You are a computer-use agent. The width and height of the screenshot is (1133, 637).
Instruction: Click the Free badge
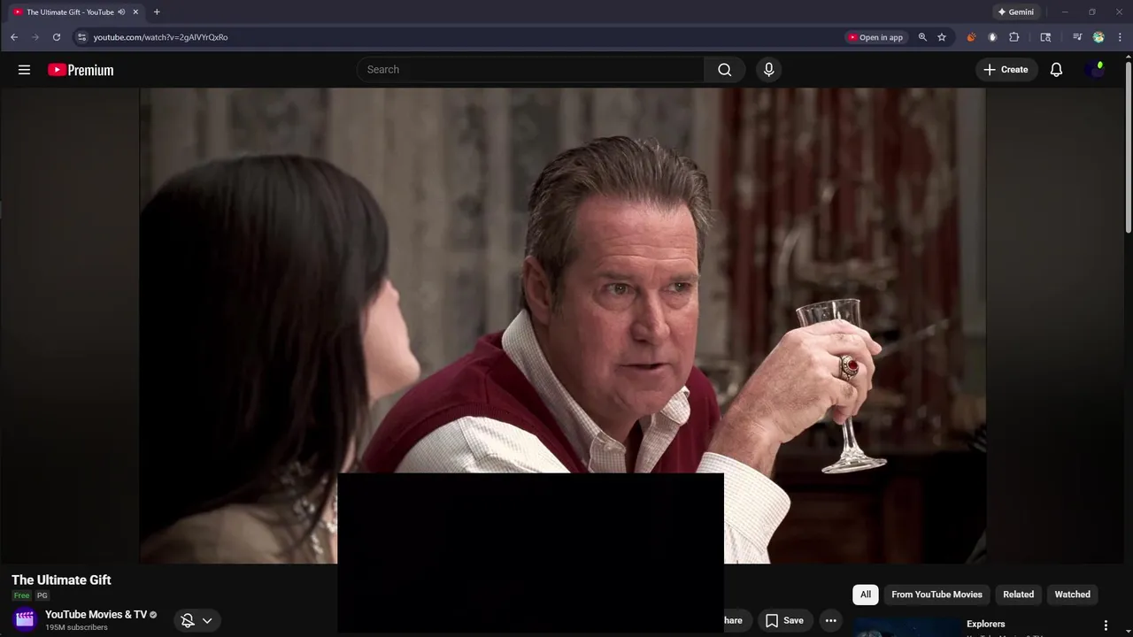coord(21,595)
